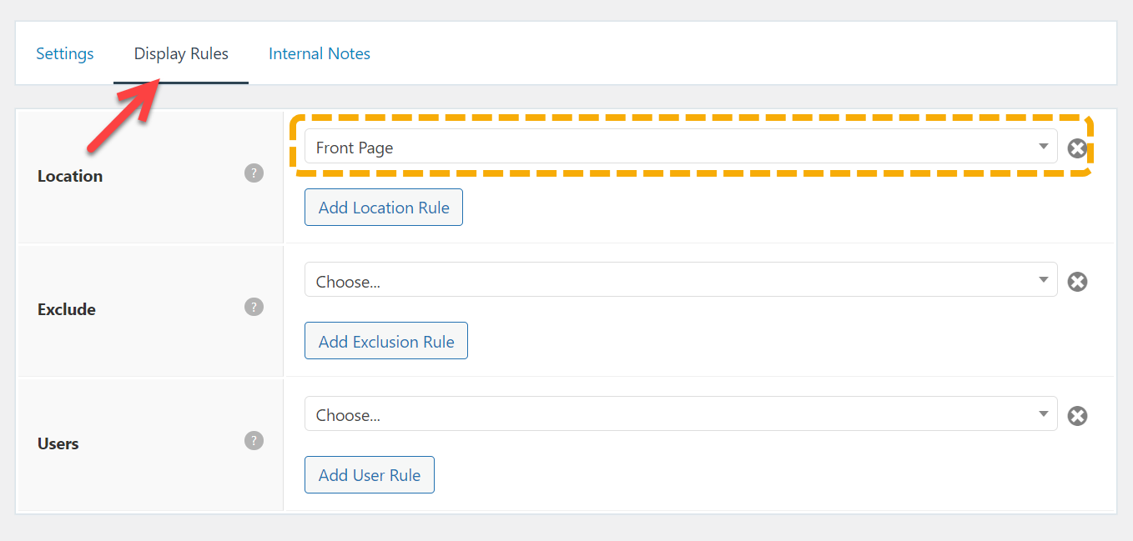Open the Front Page location dropdown

[667, 147]
